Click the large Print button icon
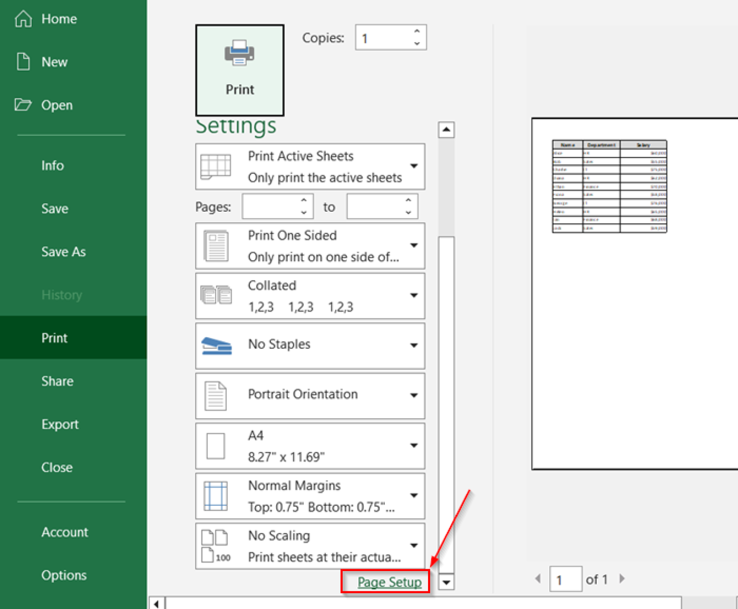 [239, 54]
